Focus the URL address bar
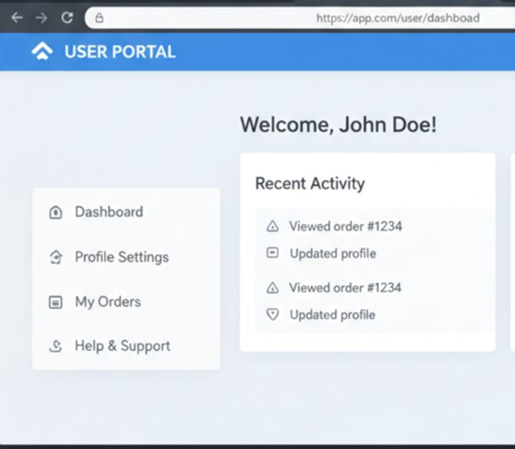The image size is (515, 449). tap(322, 17)
